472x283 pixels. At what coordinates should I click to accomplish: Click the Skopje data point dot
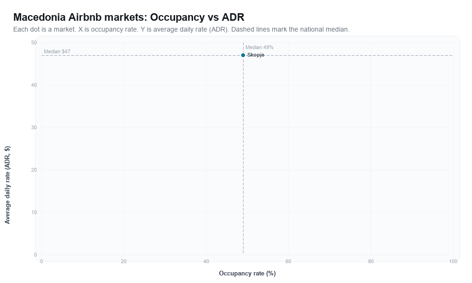(243, 55)
